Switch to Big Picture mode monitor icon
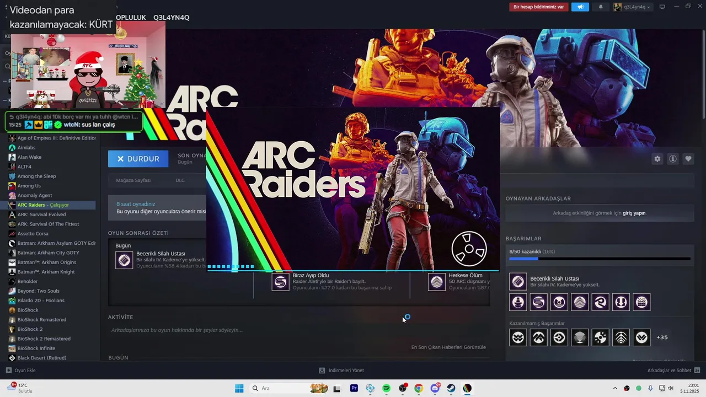Screen dimensions: 706x397 (x=662, y=7)
